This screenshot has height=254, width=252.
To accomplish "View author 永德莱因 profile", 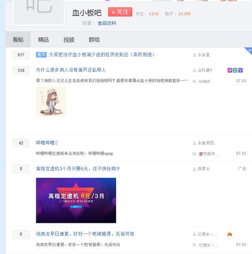I will click(208, 143).
